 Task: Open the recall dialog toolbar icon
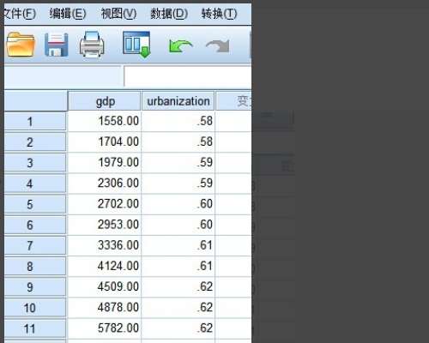(x=136, y=45)
